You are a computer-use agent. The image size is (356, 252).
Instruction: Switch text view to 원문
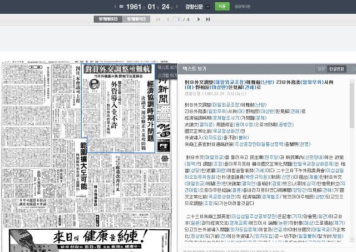321,69
